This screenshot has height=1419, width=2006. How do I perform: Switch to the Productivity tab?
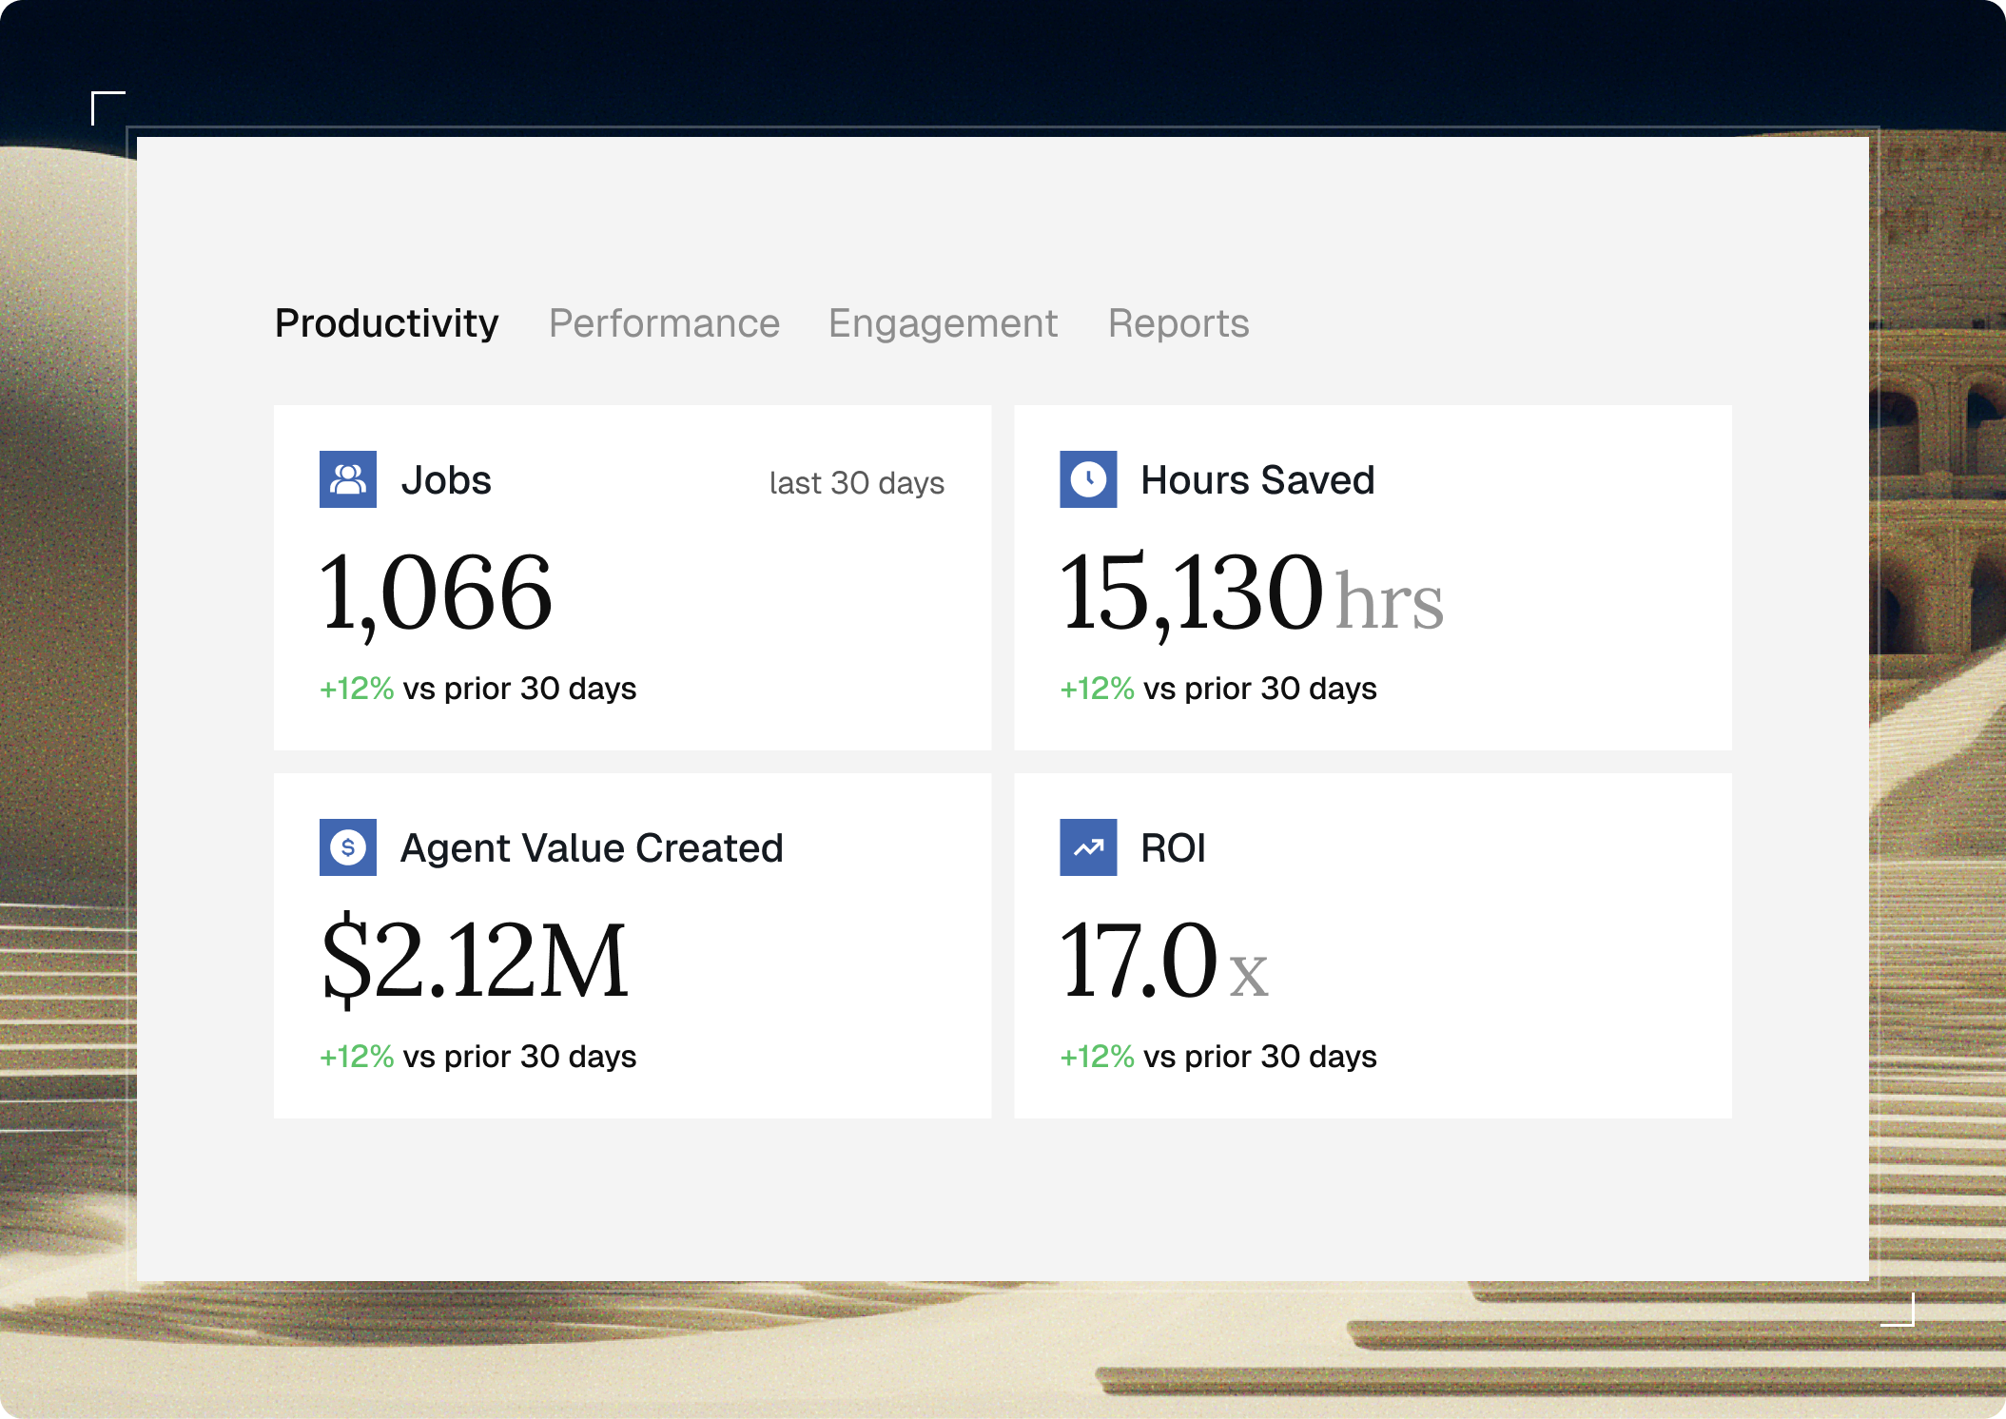(386, 323)
